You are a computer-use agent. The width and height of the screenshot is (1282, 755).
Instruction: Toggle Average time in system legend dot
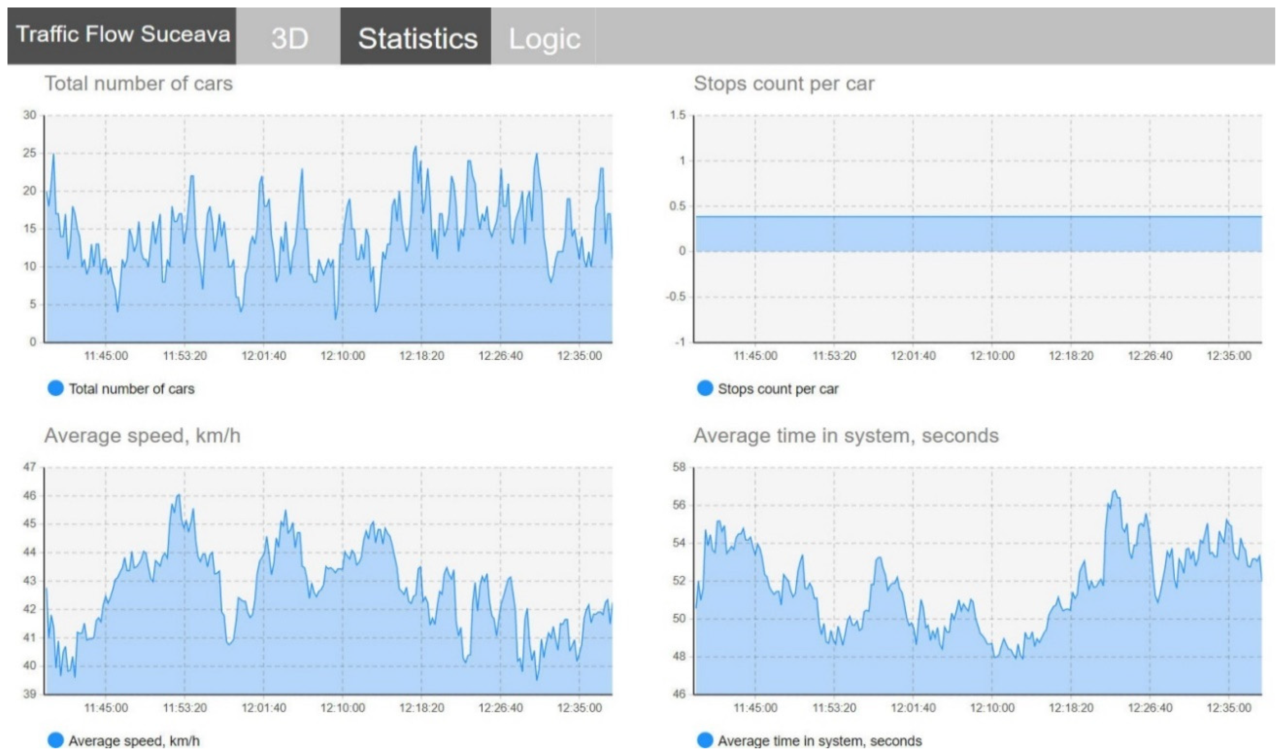point(704,740)
